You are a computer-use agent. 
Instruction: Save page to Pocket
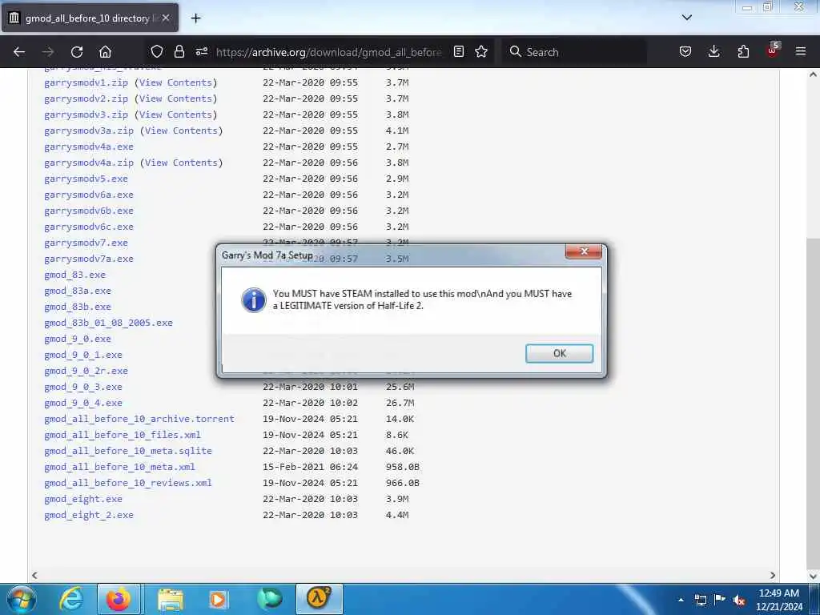click(x=685, y=51)
